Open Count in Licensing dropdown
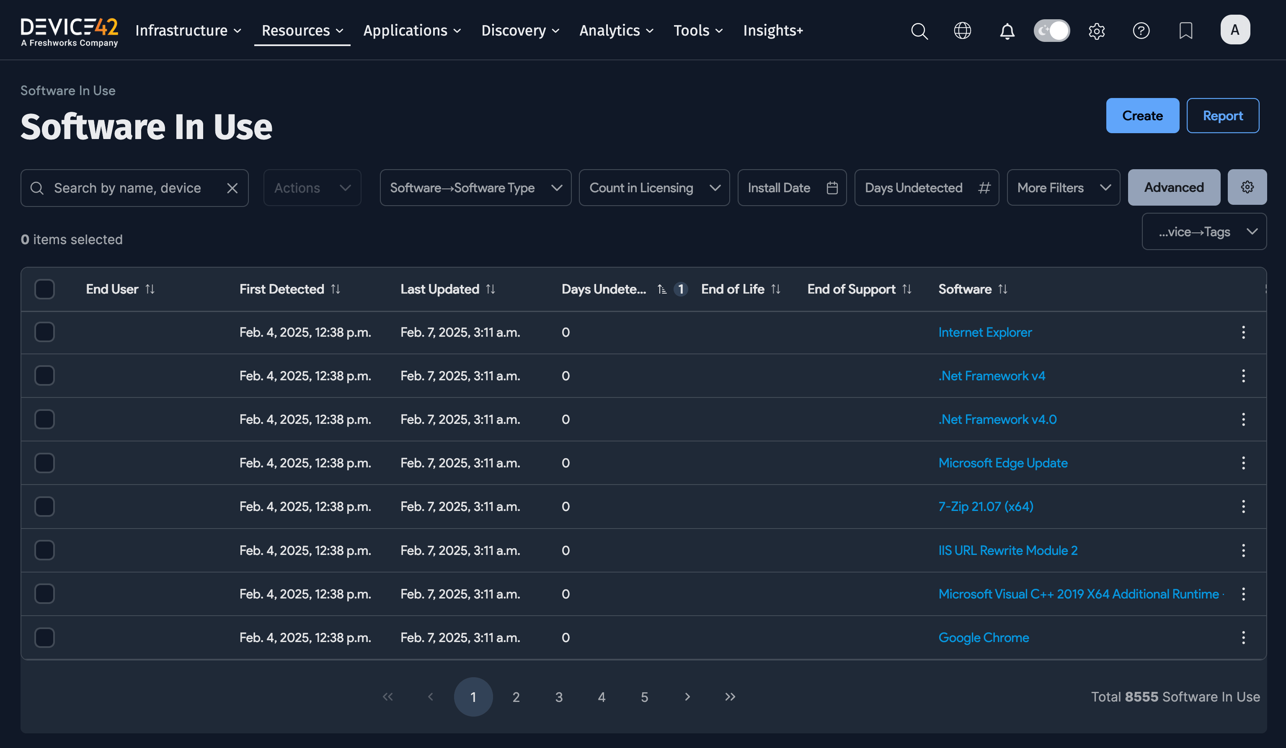The height and width of the screenshot is (748, 1286). pyautogui.click(x=654, y=188)
